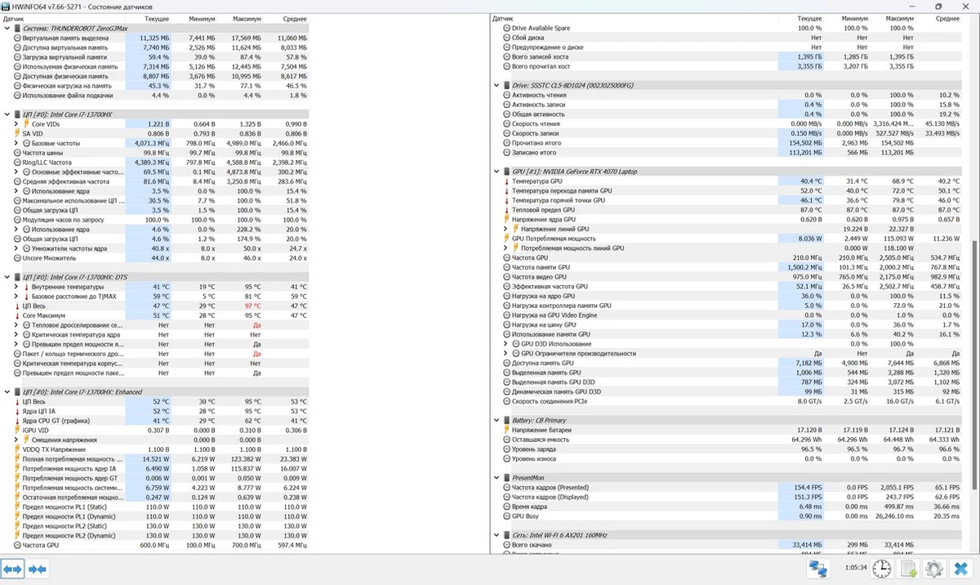
Task: Click thermometer icon beside Core Максимум
Action: (x=18, y=315)
